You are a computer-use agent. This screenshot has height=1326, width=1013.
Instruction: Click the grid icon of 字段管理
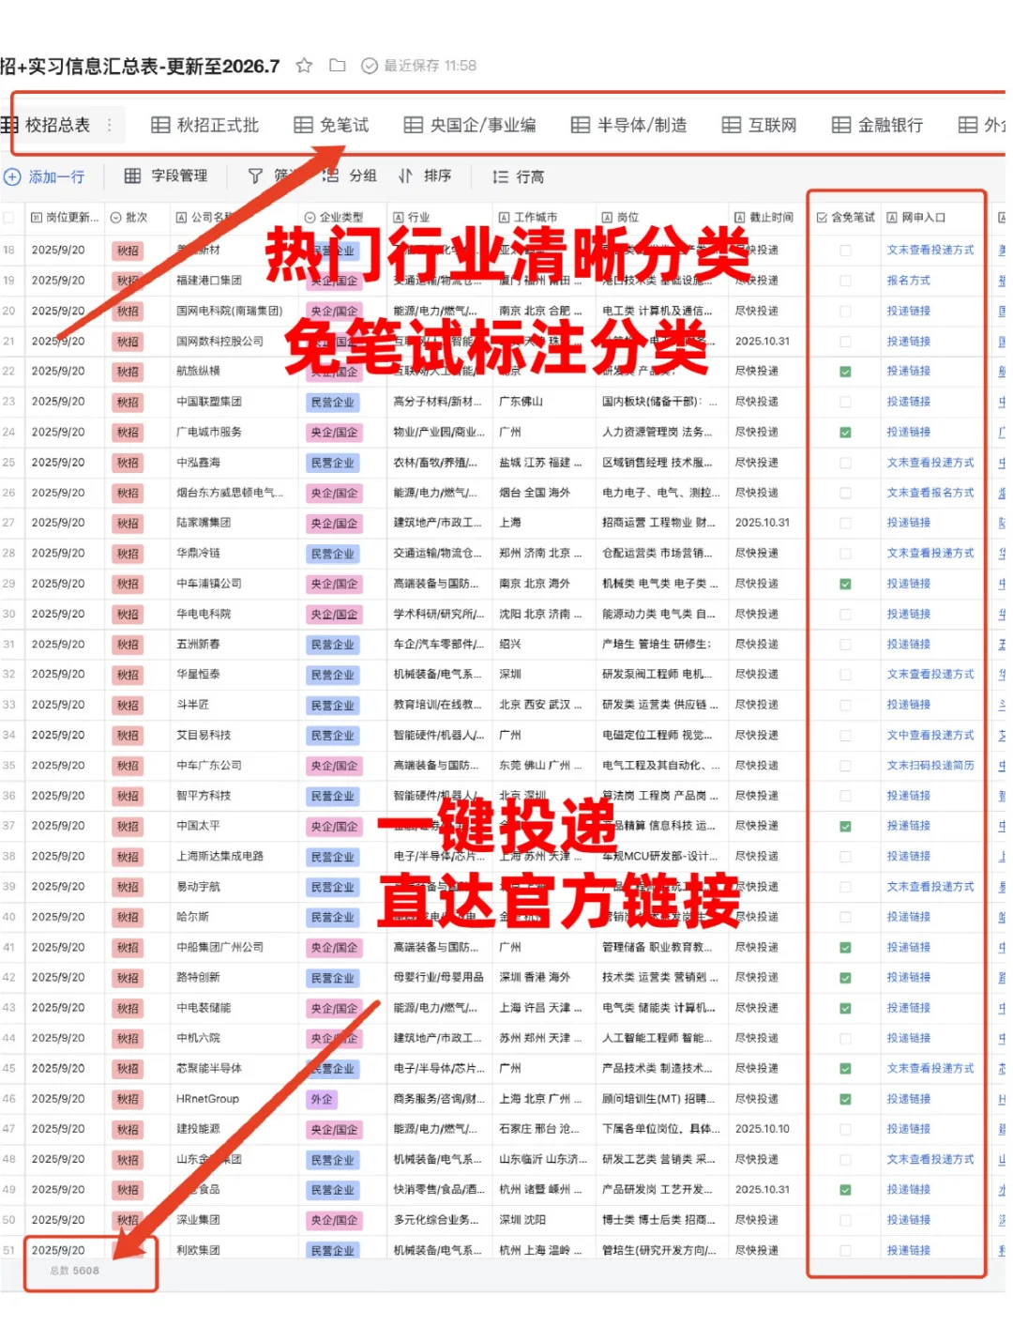133,175
